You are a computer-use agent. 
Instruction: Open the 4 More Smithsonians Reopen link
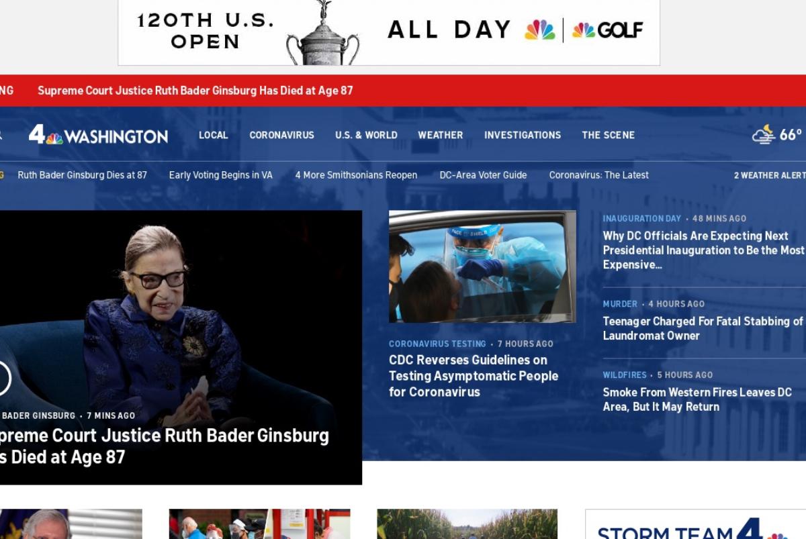(x=356, y=175)
